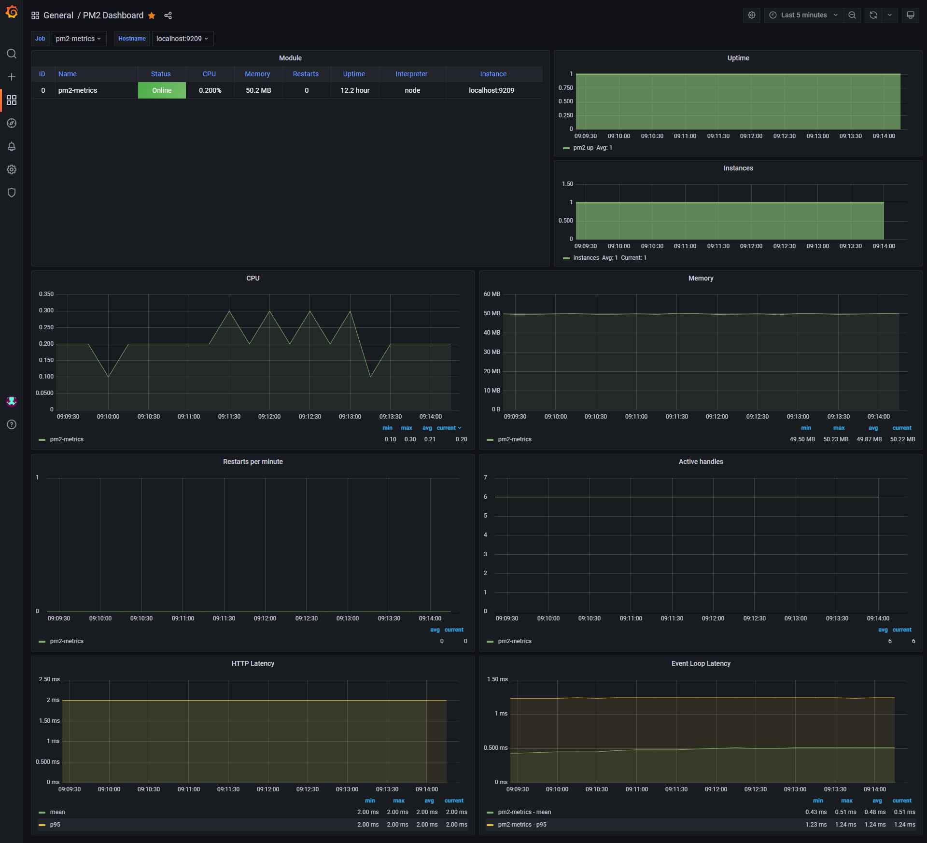Open the Explore compass icon

click(x=12, y=123)
